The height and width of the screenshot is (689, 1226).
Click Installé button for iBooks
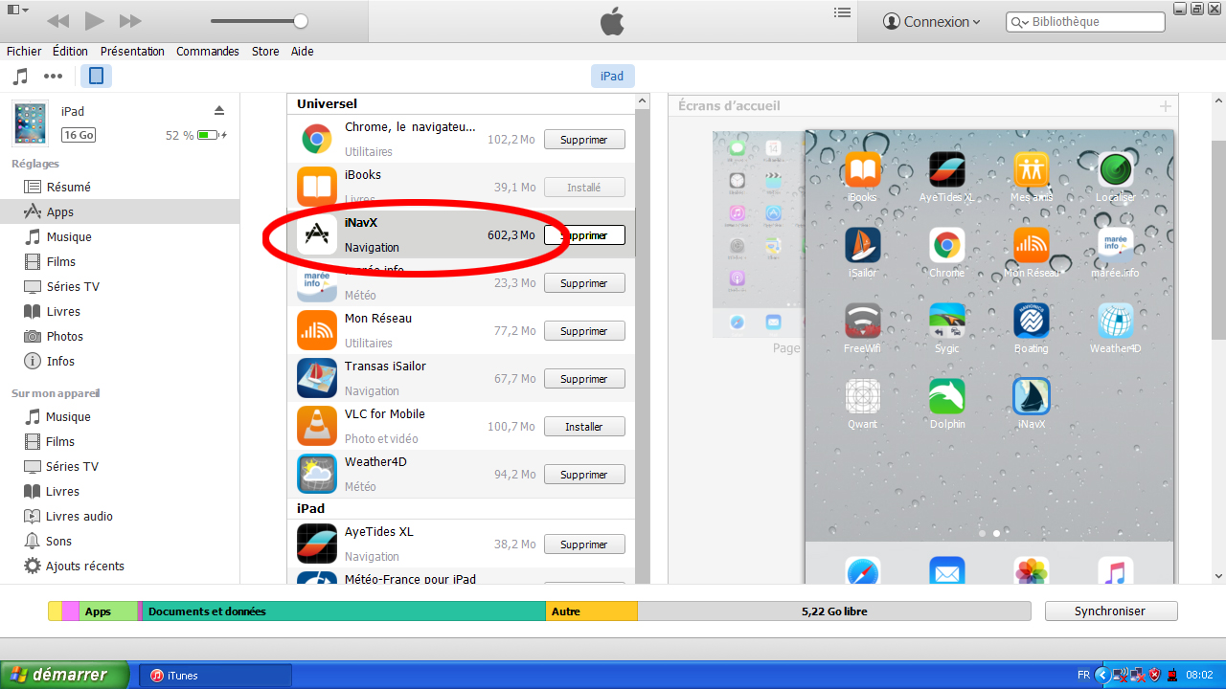click(584, 188)
